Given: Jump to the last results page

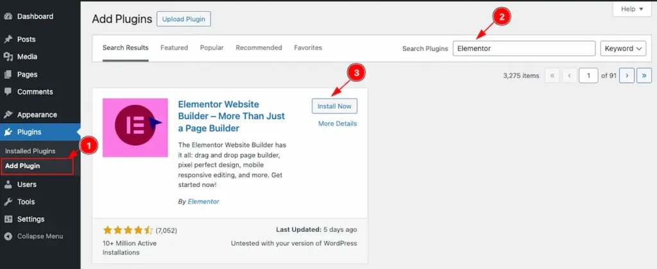Looking at the screenshot, I should [644, 76].
